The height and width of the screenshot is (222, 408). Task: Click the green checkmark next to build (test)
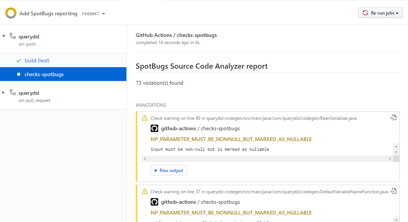pos(19,60)
